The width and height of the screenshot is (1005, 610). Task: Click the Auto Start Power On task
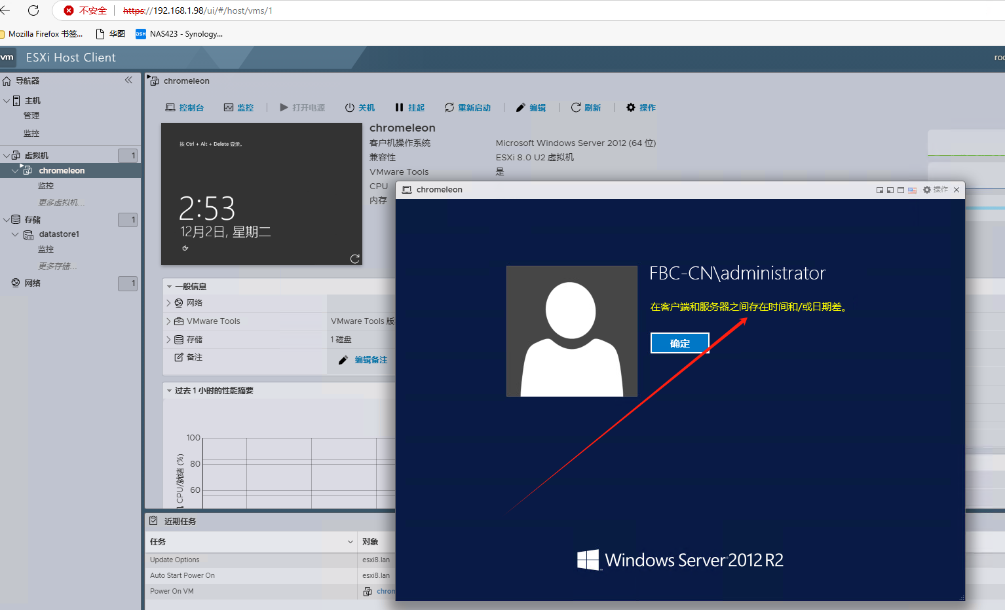tap(182, 576)
